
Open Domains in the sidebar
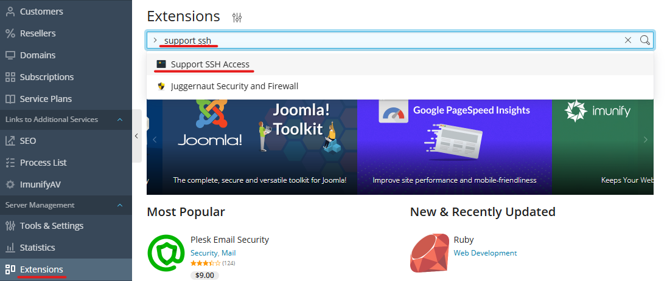(66, 55)
